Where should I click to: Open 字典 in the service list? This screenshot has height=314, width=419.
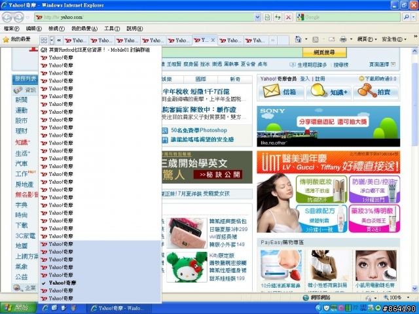pyautogui.click(x=22, y=205)
